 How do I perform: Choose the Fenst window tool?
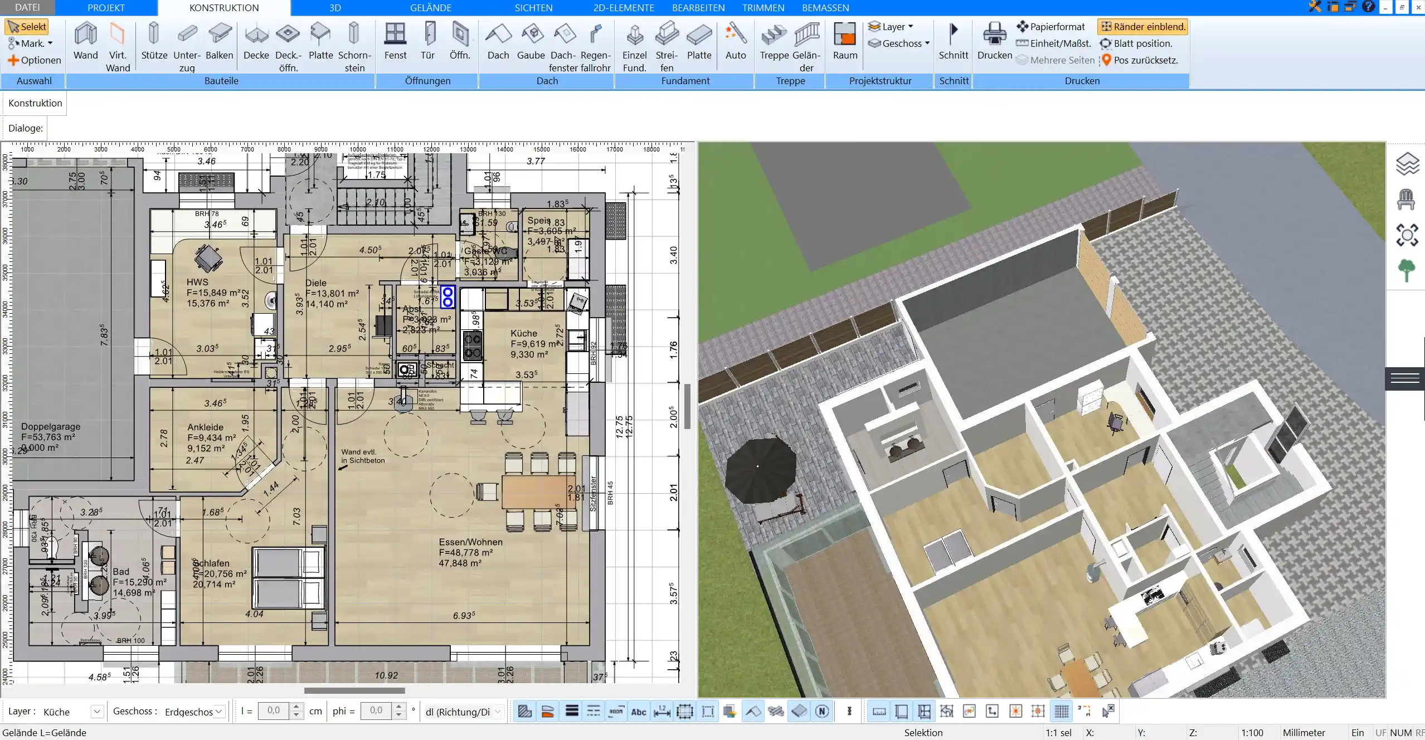click(396, 41)
